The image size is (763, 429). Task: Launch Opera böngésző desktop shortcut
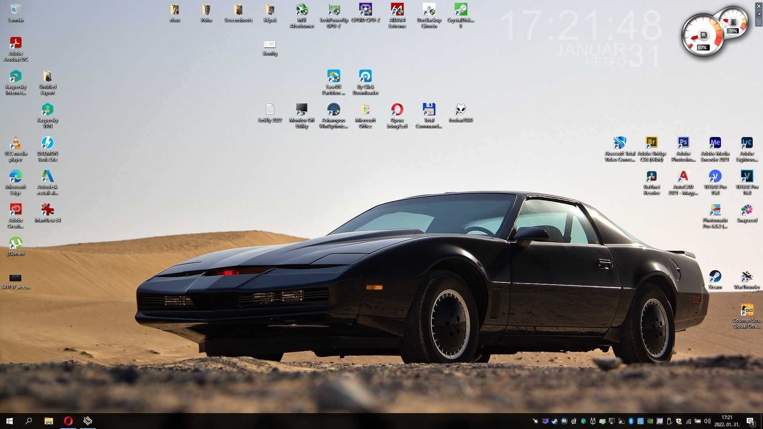(x=397, y=116)
